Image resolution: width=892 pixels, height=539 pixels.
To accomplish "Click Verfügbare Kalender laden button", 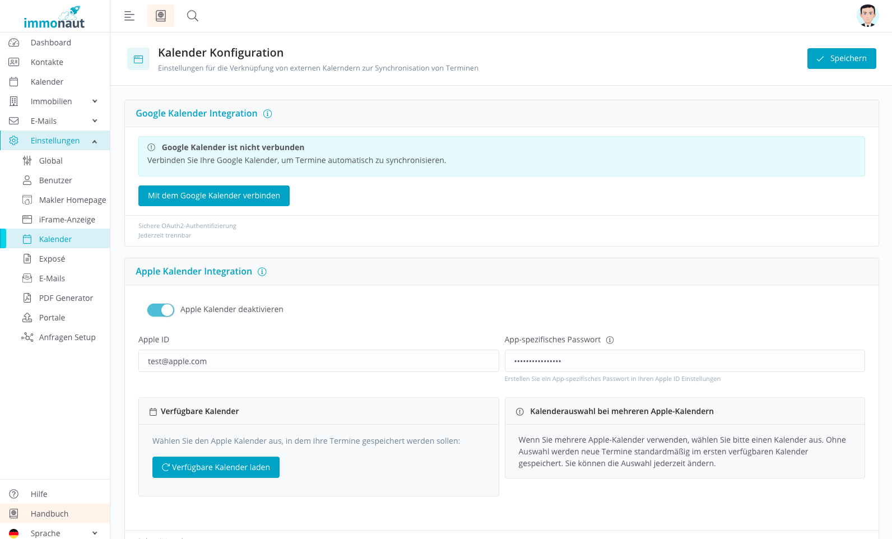I will pyautogui.click(x=216, y=467).
